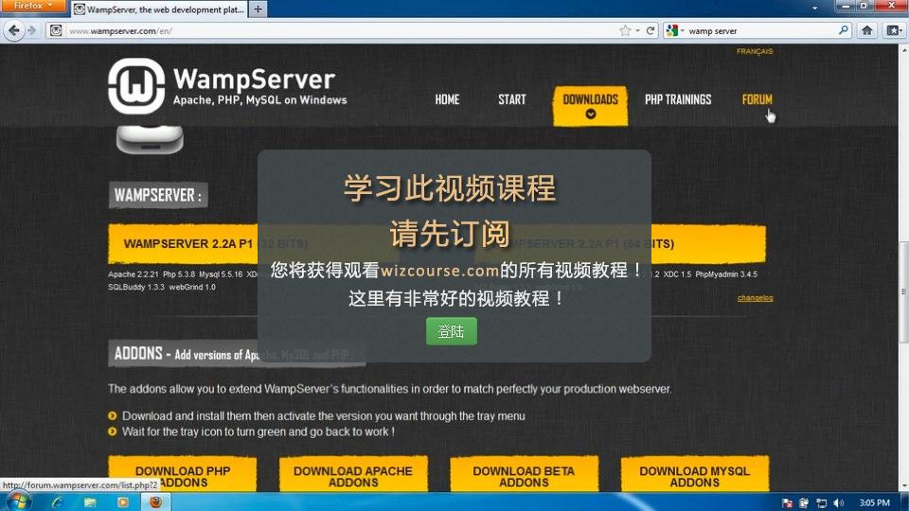
Task: Click the 'Wait for the tray icon' bullet text
Action: click(x=258, y=432)
